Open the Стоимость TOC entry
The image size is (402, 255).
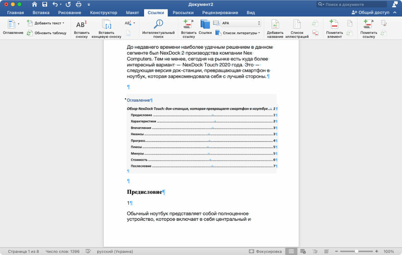click(203, 160)
